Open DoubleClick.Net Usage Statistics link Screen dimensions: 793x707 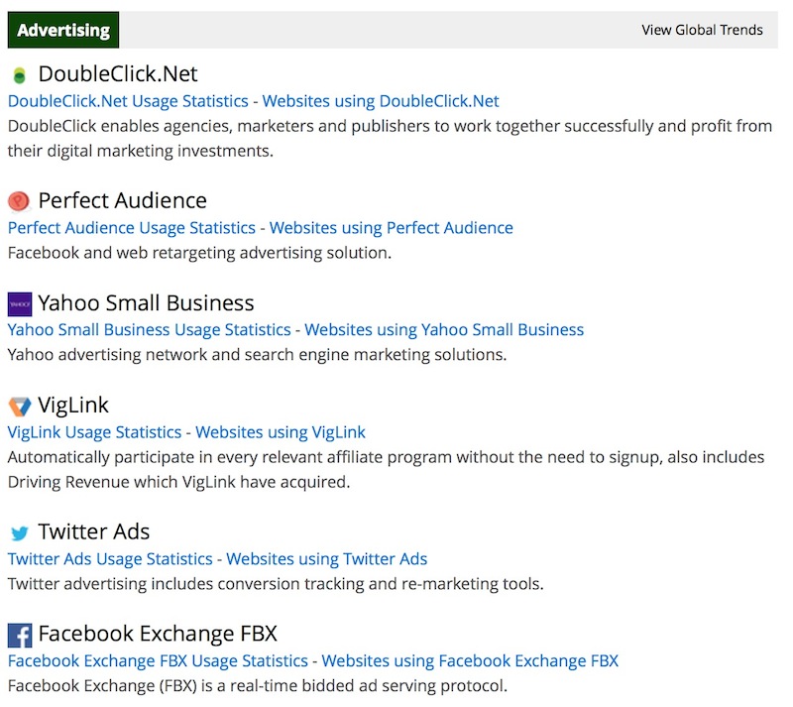pos(128,101)
